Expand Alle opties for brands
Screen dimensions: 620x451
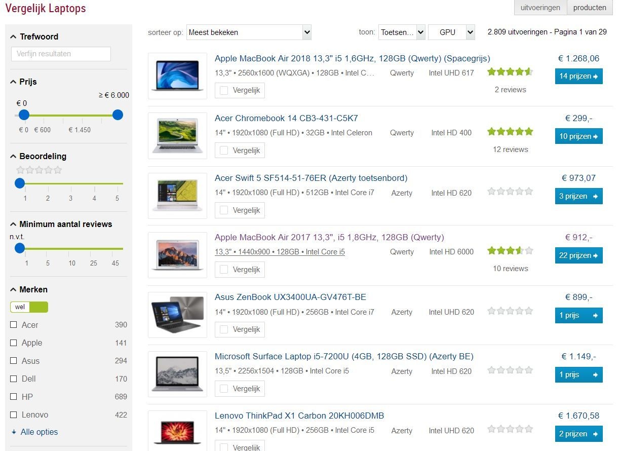[x=34, y=432]
